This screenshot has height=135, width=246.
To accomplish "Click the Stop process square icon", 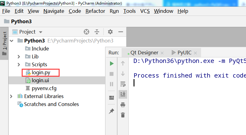I will (112, 74).
